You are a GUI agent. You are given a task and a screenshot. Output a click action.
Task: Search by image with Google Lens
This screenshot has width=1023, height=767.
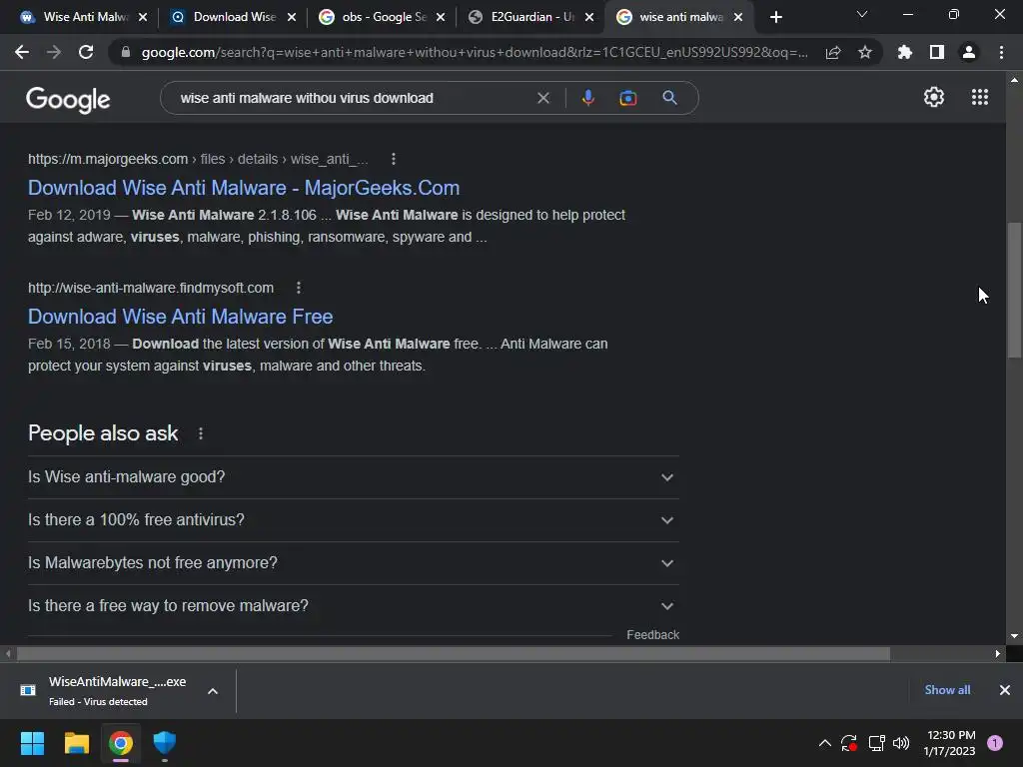coord(628,98)
